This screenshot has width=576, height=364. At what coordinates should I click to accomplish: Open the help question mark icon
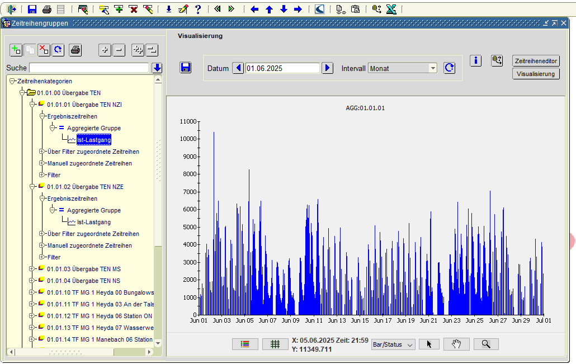[x=197, y=9]
